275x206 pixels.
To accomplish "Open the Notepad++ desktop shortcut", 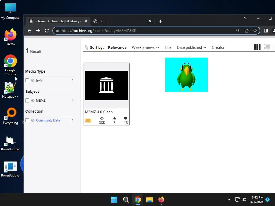I will click(x=10, y=90).
